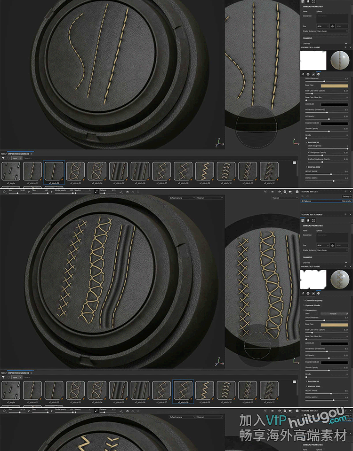Toggle size lock icon in straight-stitch screenshot

pyautogui.click(x=332, y=26)
